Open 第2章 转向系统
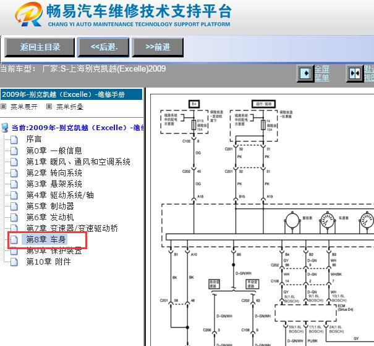Image resolution: width=374 pixels, height=346 pixels. point(54,173)
